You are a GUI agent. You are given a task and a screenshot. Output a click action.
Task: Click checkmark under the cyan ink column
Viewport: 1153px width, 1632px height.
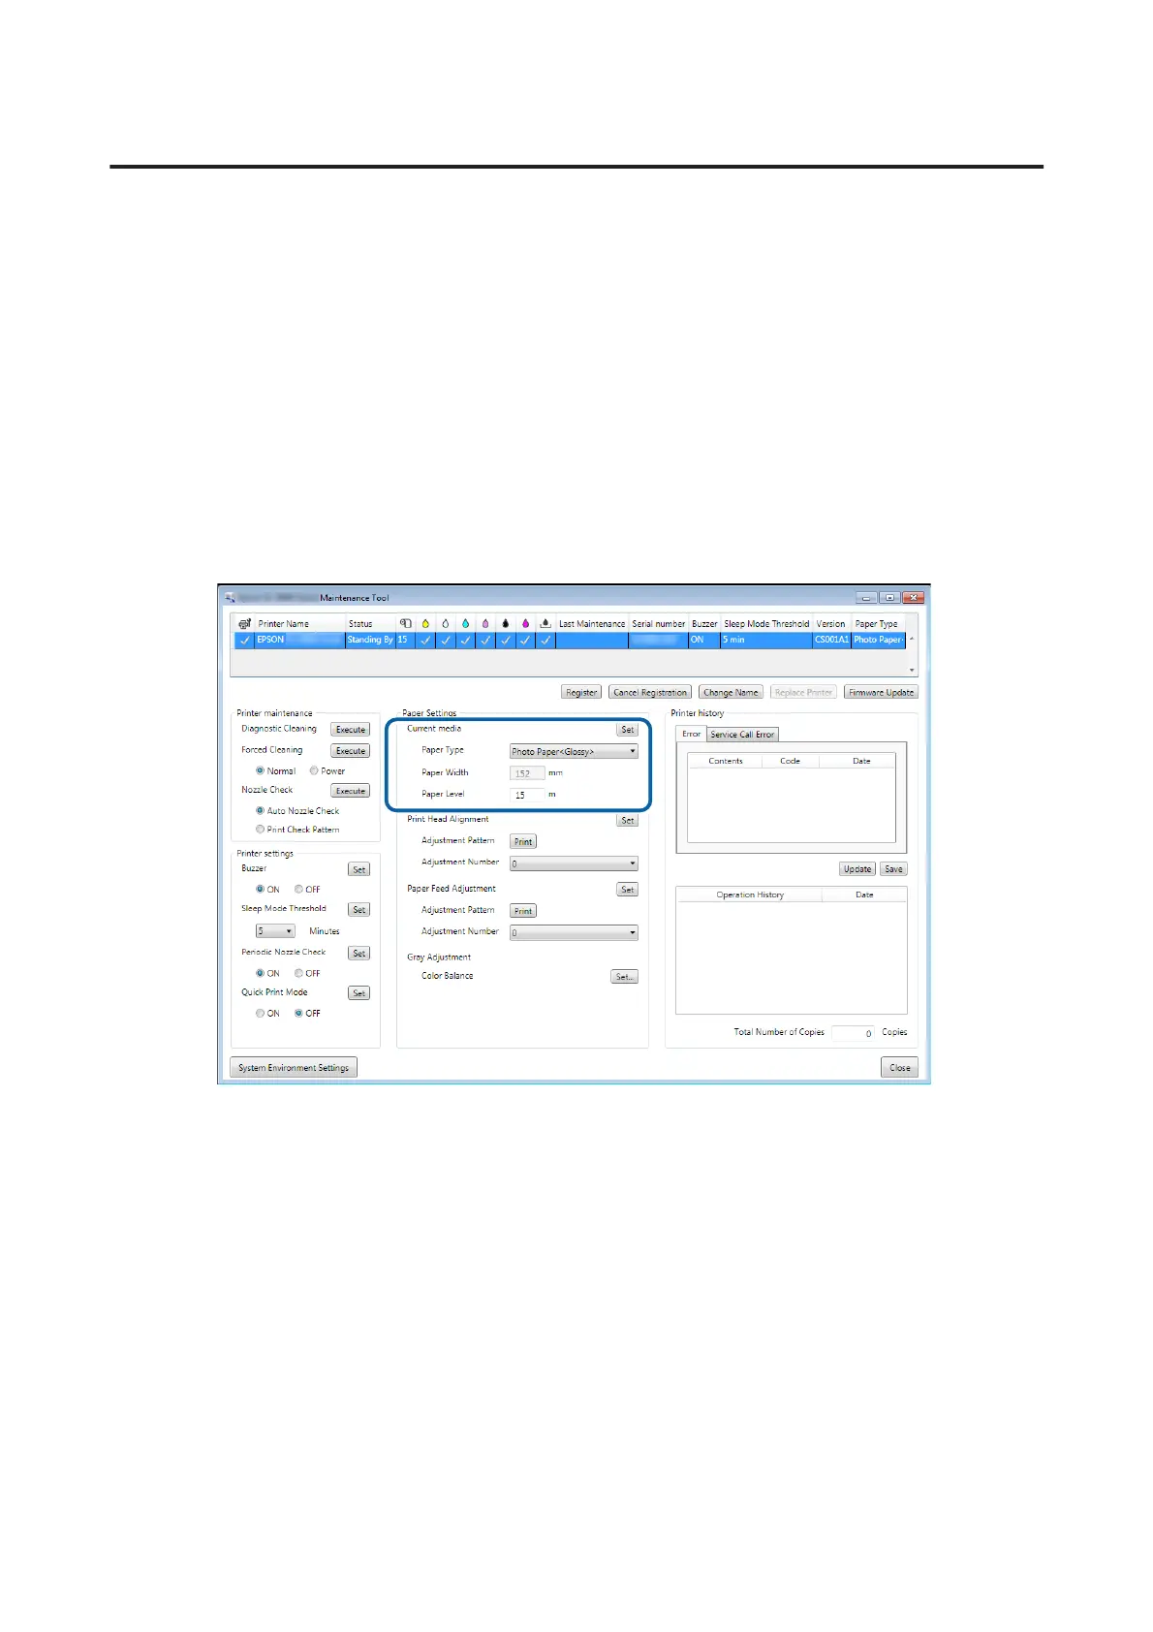coord(465,640)
